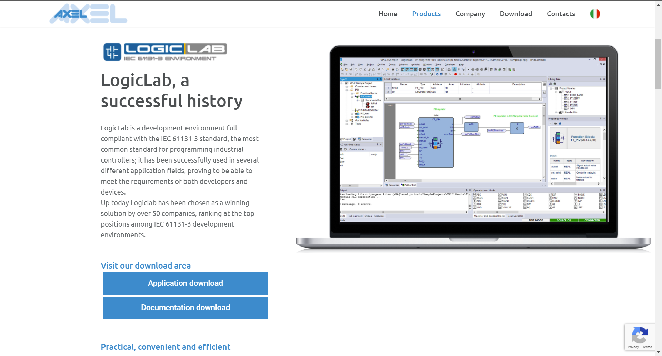Click the Application download button
The width and height of the screenshot is (662, 356).
(x=185, y=283)
